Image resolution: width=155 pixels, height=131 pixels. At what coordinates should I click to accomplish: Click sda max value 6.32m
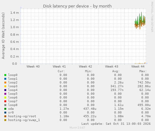pos(146,109)
